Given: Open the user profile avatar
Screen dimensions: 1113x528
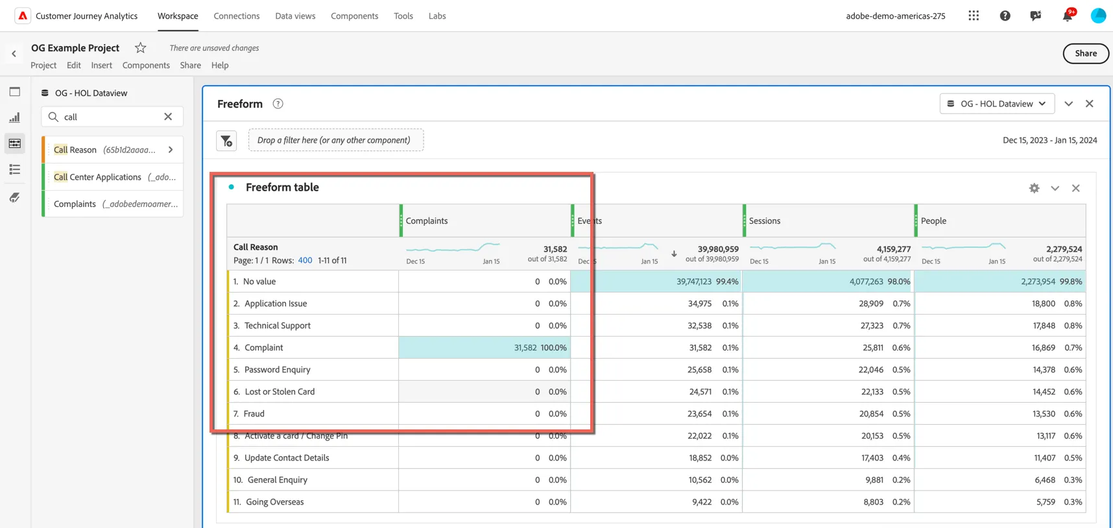Looking at the screenshot, I should click(1098, 16).
